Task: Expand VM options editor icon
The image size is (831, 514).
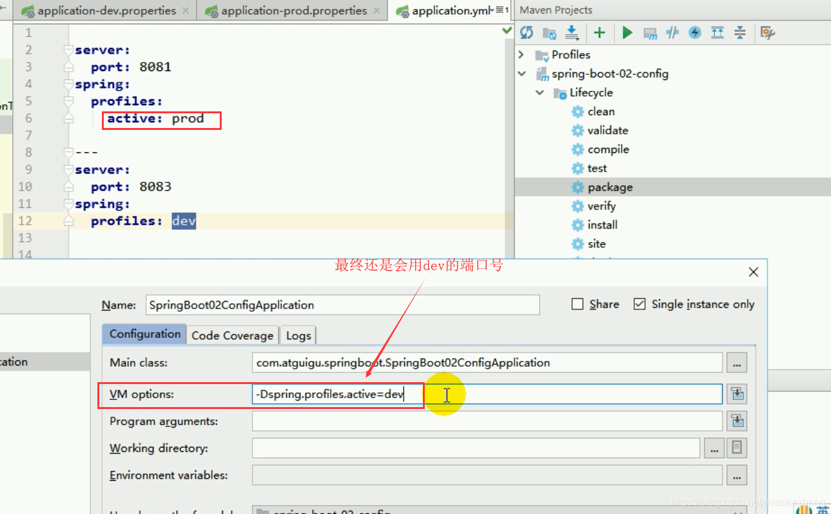Action: [x=737, y=394]
